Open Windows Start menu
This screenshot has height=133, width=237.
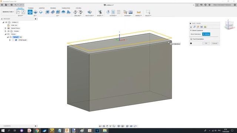point(3,130)
